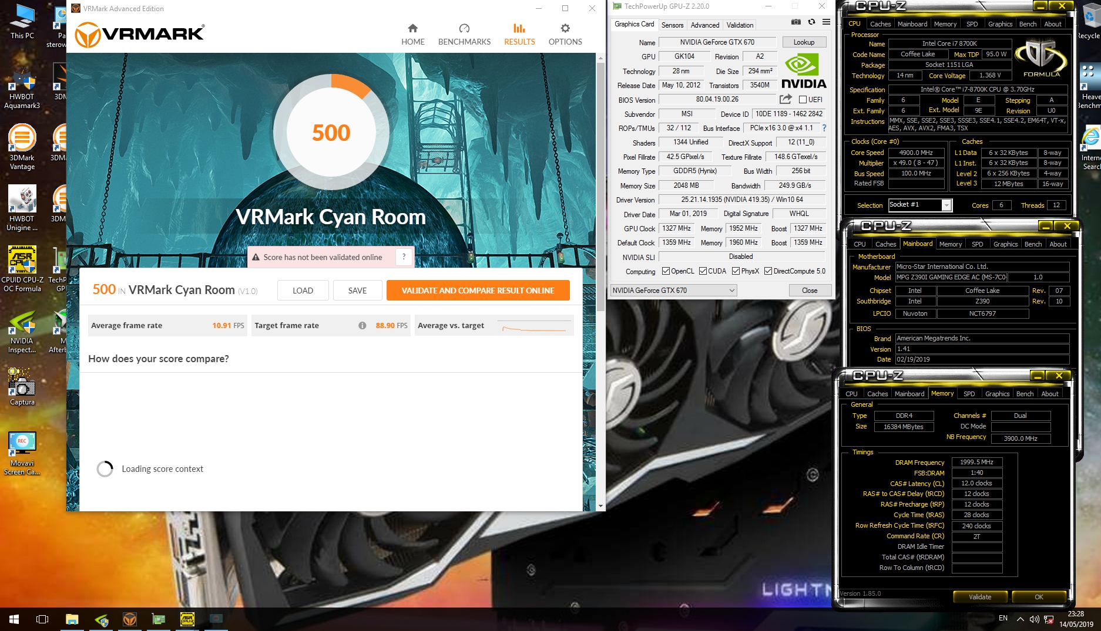This screenshot has height=631, width=1101.
Task: Open the GPU selector dropdown NVIDIA GeForce GTX 670
Action: pyautogui.click(x=674, y=290)
